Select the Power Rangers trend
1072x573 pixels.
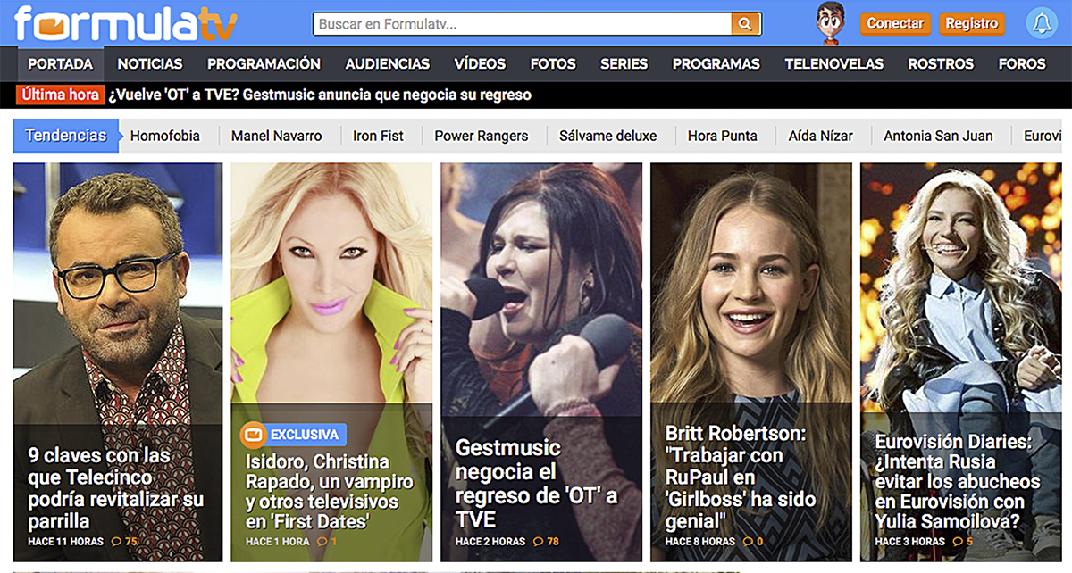(x=482, y=136)
